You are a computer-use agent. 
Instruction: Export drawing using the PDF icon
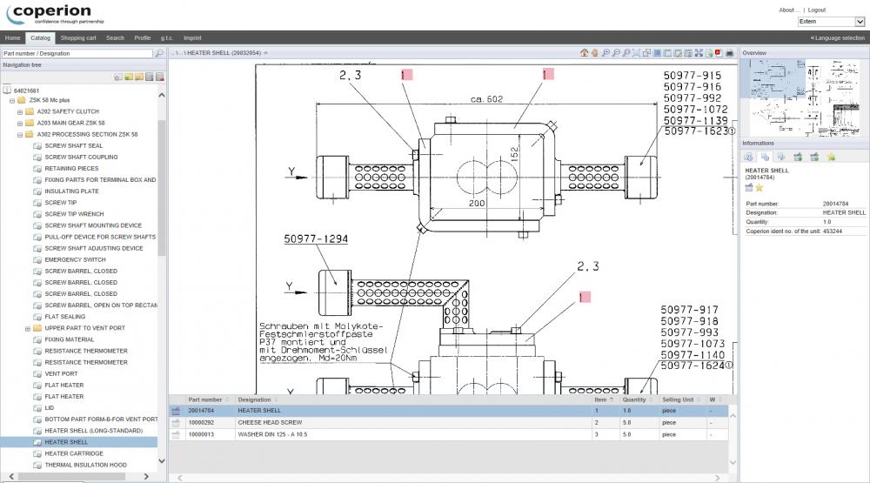click(x=718, y=53)
